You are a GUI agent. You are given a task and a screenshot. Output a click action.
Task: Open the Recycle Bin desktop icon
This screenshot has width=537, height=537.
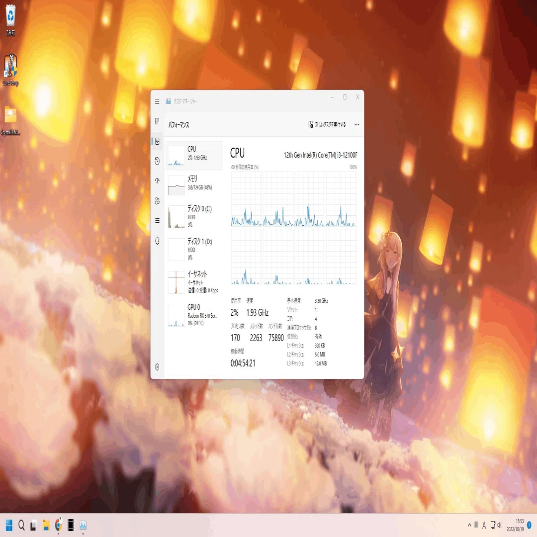click(x=10, y=19)
